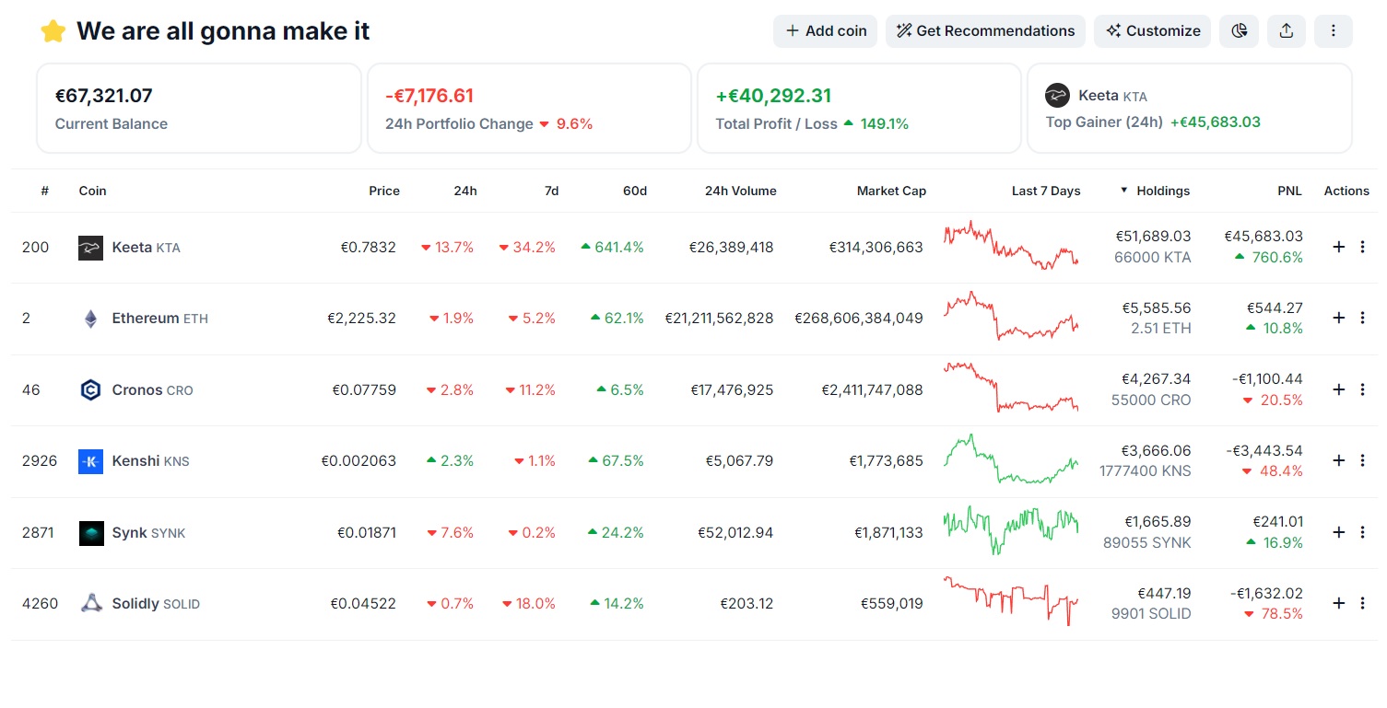Click Kenshi 7-day sparkline chart
This screenshot has height=708, width=1387.
[x=1011, y=458]
